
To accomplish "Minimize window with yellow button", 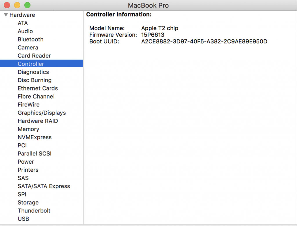I will coord(17,5).
